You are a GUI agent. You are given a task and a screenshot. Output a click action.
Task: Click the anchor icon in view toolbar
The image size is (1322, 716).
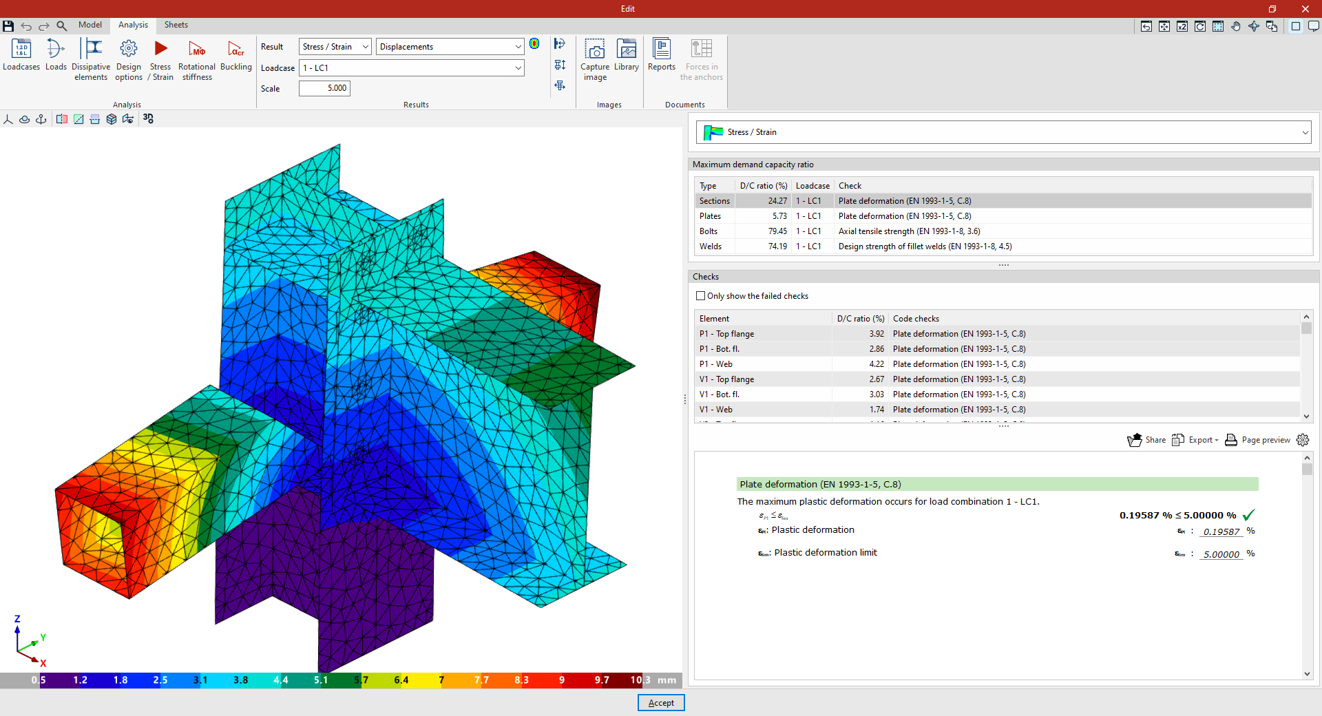41,119
